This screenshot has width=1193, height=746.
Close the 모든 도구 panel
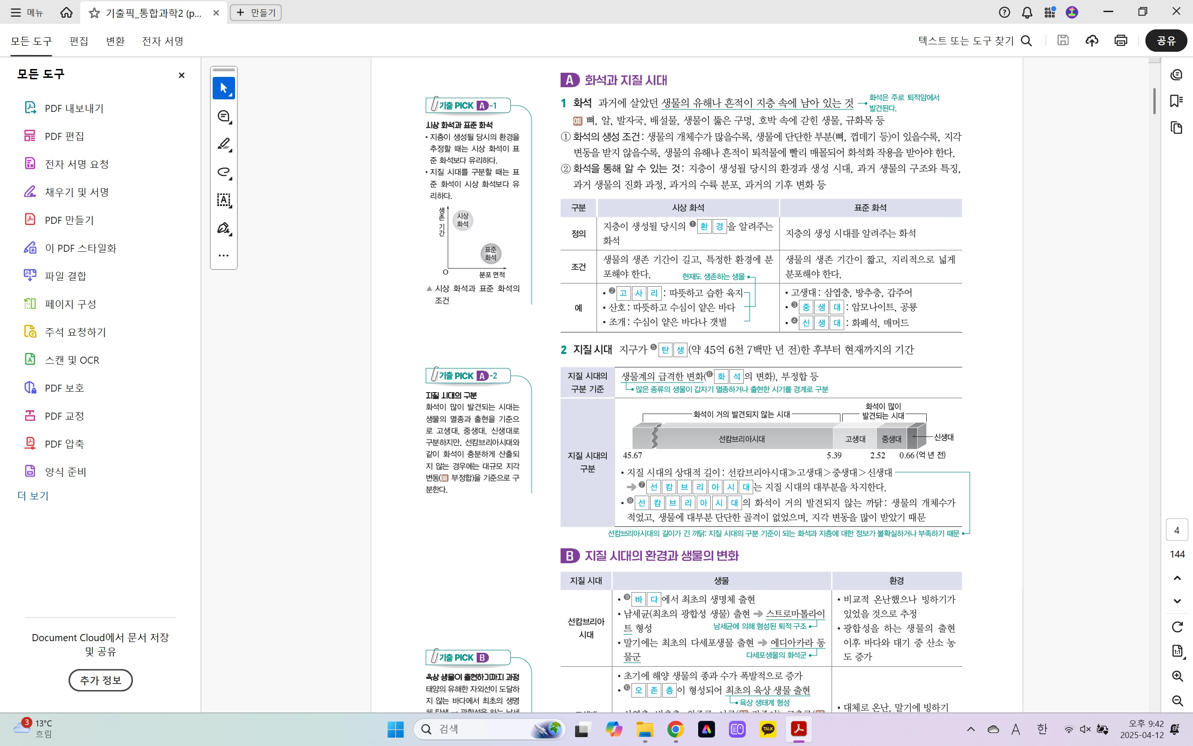coord(181,75)
